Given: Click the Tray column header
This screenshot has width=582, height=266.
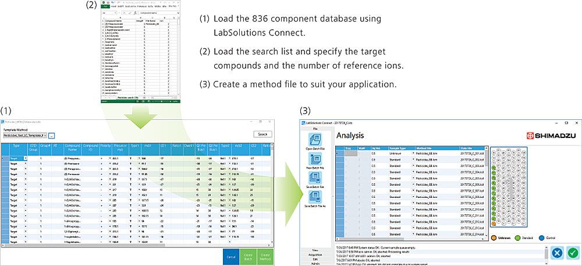Looking at the screenshot, I should click(x=350, y=148).
